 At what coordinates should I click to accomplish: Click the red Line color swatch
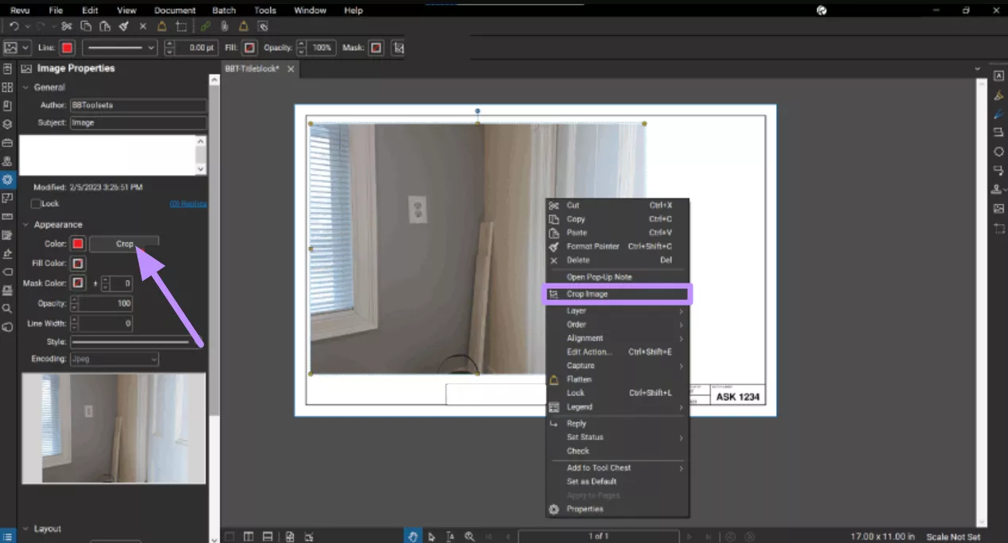[x=68, y=48]
